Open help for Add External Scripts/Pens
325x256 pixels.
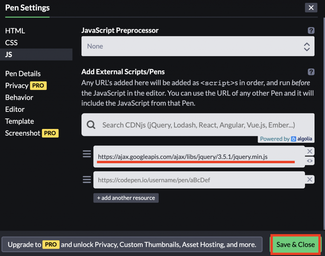tap(311, 72)
